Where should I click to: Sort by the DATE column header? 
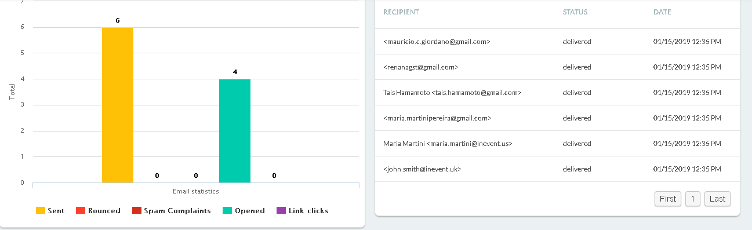[662, 12]
